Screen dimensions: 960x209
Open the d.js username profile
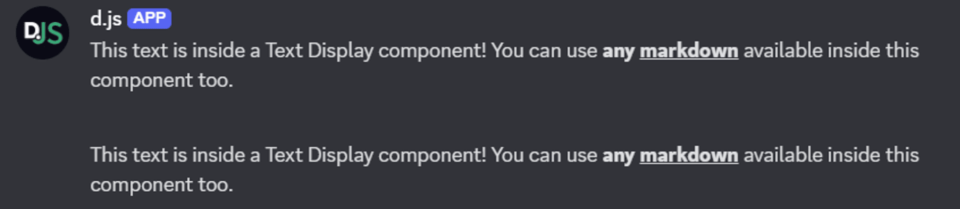tap(106, 19)
